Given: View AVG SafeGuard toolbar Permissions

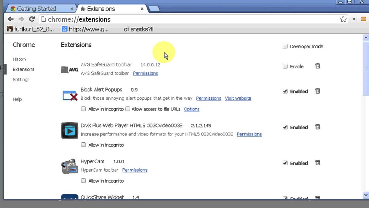Looking at the screenshot, I should [x=145, y=73].
